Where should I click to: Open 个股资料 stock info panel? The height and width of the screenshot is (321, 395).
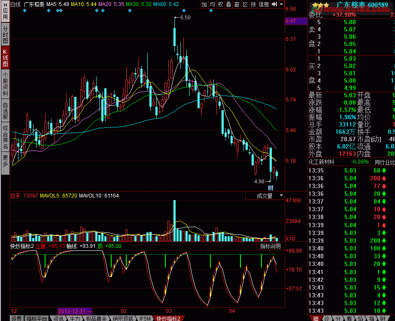click(x=5, y=83)
